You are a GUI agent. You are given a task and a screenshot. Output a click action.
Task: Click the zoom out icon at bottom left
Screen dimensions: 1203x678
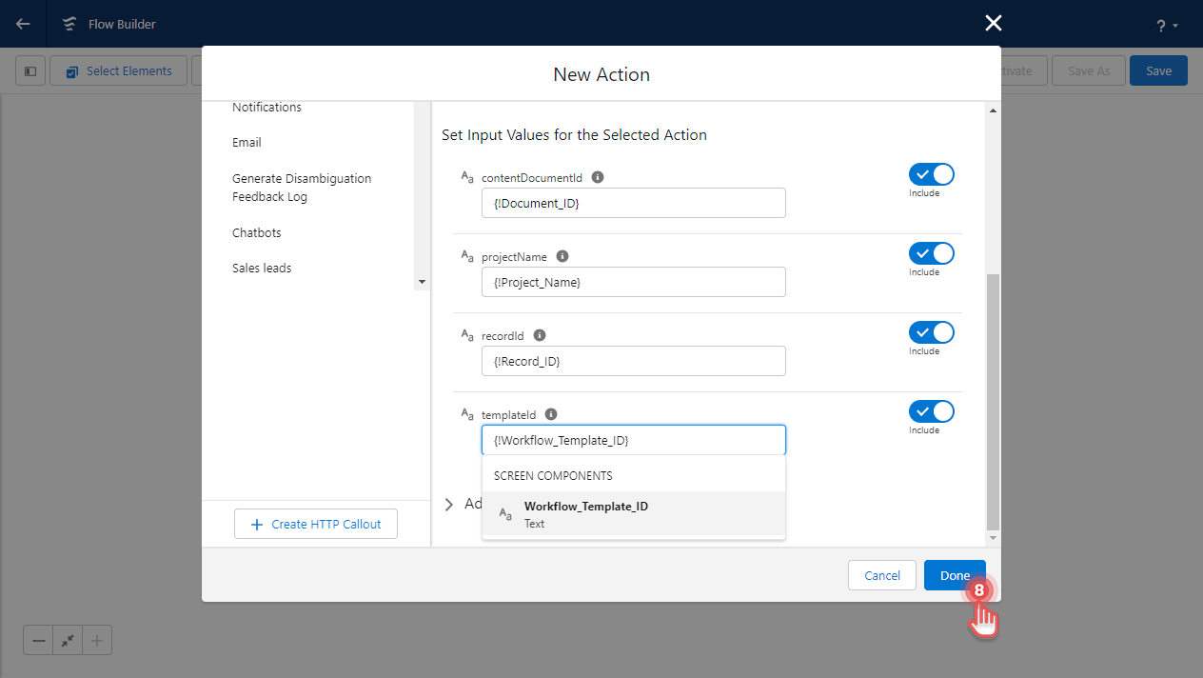37,640
